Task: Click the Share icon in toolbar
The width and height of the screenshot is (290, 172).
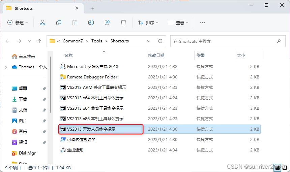Action: click(x=107, y=23)
